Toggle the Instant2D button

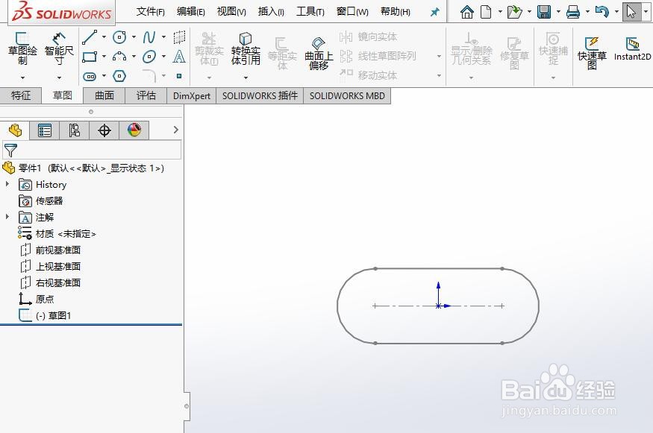tap(632, 49)
